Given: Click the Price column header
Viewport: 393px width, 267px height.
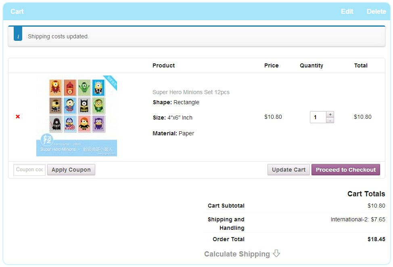Looking at the screenshot, I should pos(272,65).
